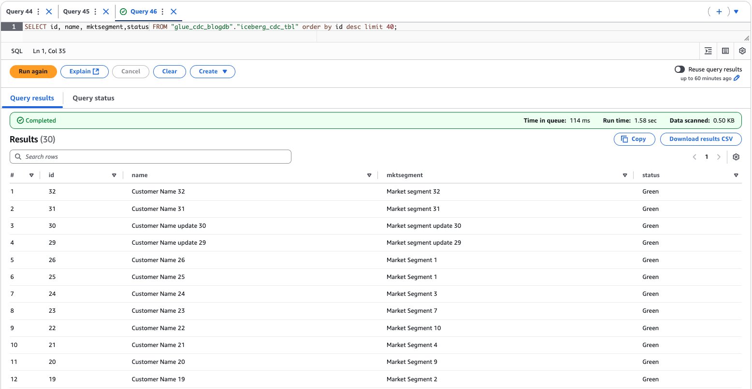
Task: Copy the query results
Action: pos(634,139)
